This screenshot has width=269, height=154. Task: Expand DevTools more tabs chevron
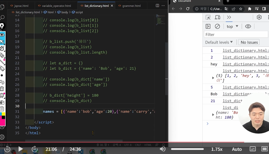[x=229, y=17]
